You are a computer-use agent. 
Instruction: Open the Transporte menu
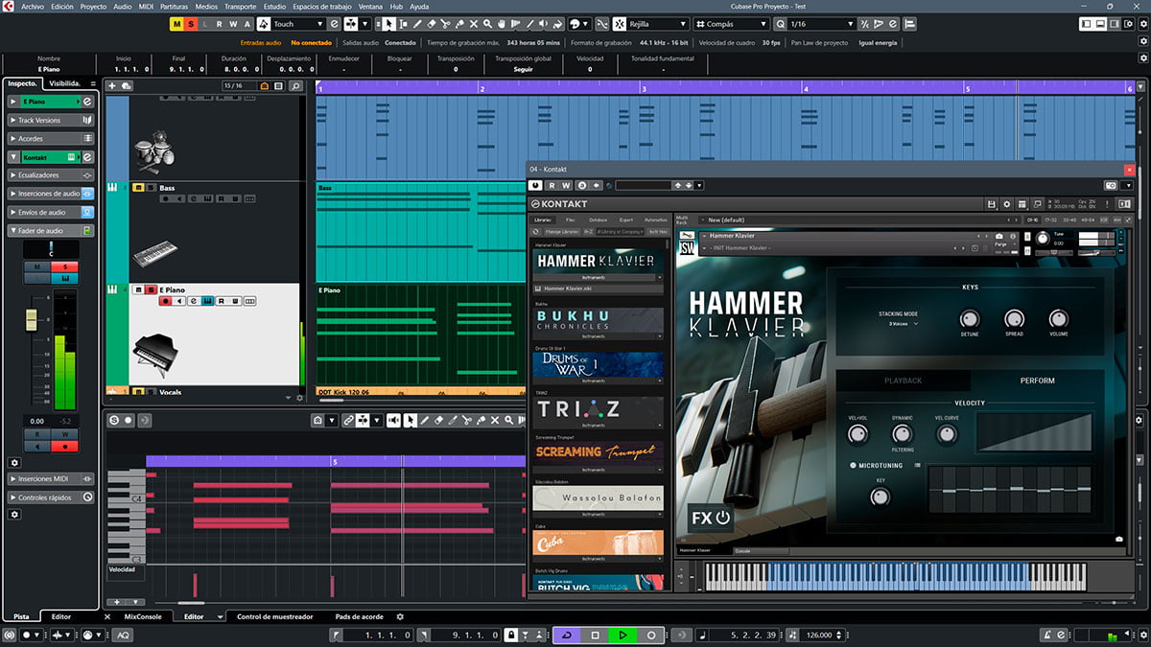pyautogui.click(x=240, y=6)
